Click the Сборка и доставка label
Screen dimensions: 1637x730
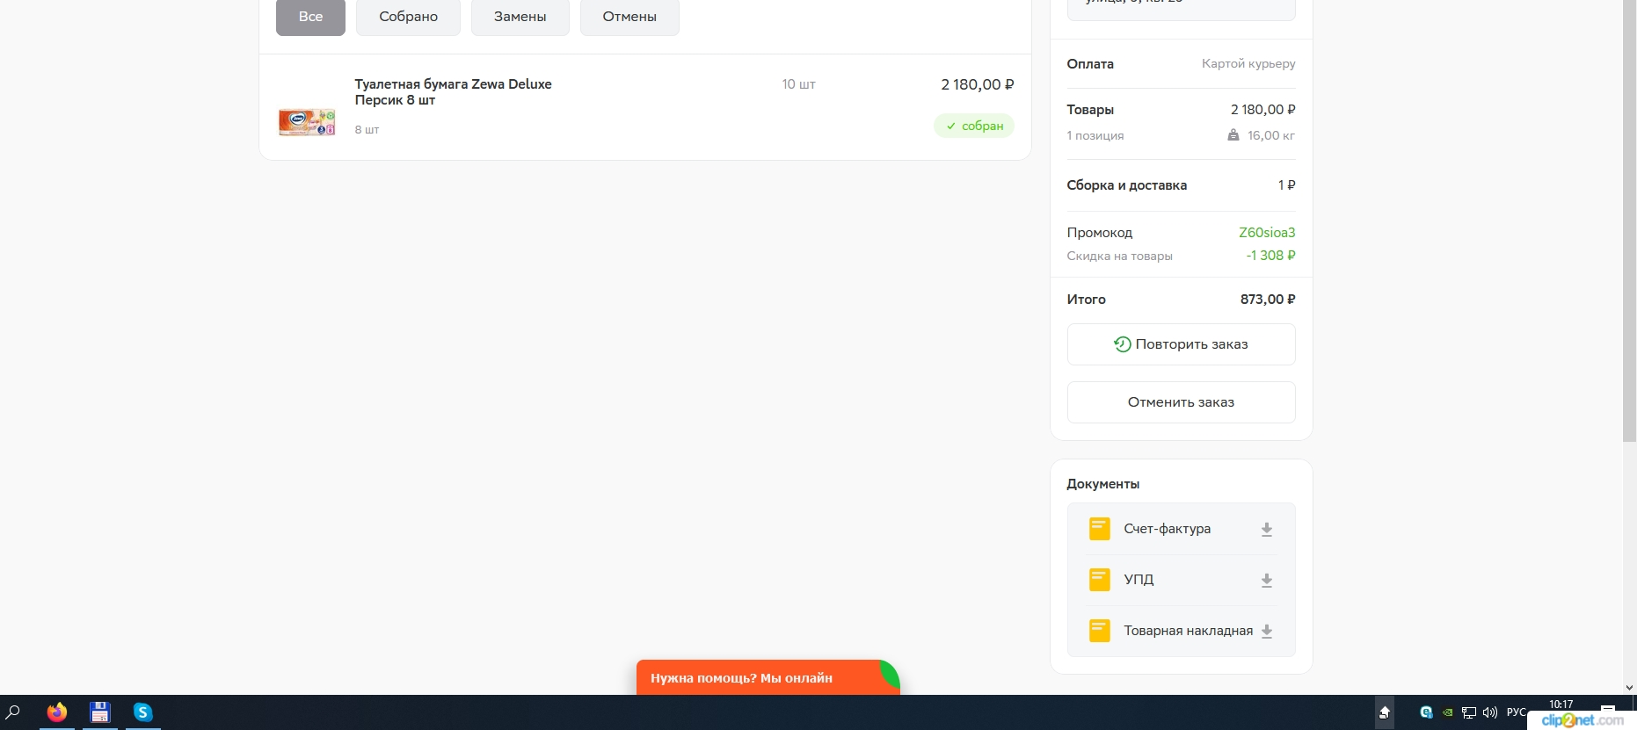[1126, 185]
